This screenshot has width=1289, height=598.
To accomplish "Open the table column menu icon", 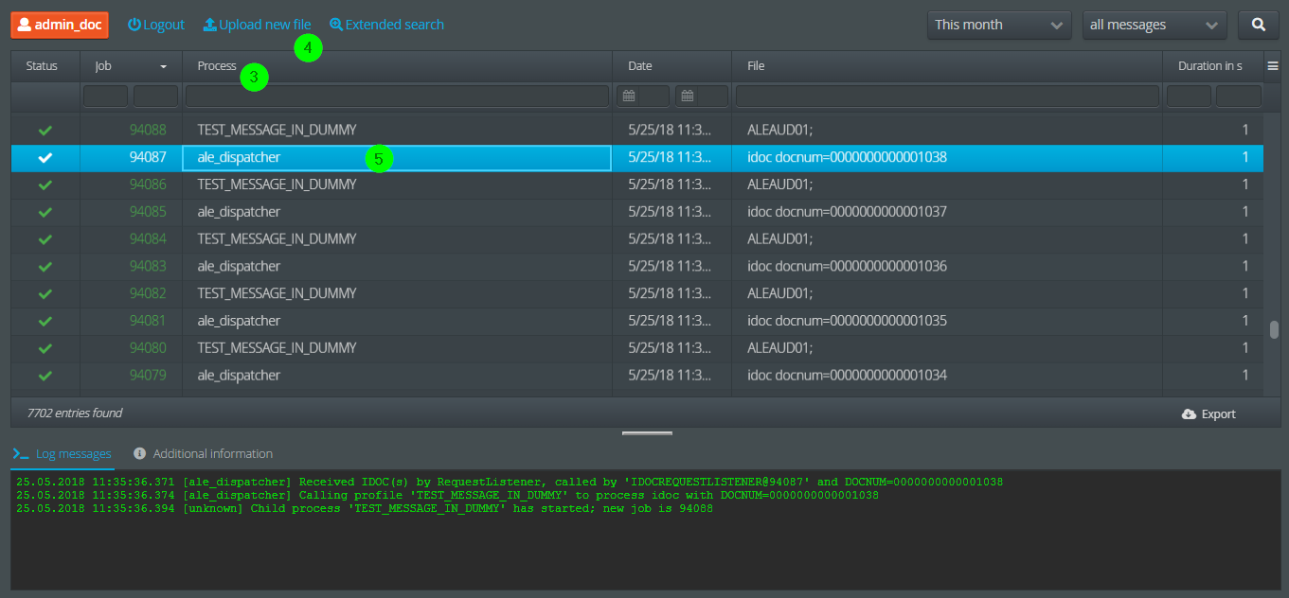I will pyautogui.click(x=1273, y=65).
